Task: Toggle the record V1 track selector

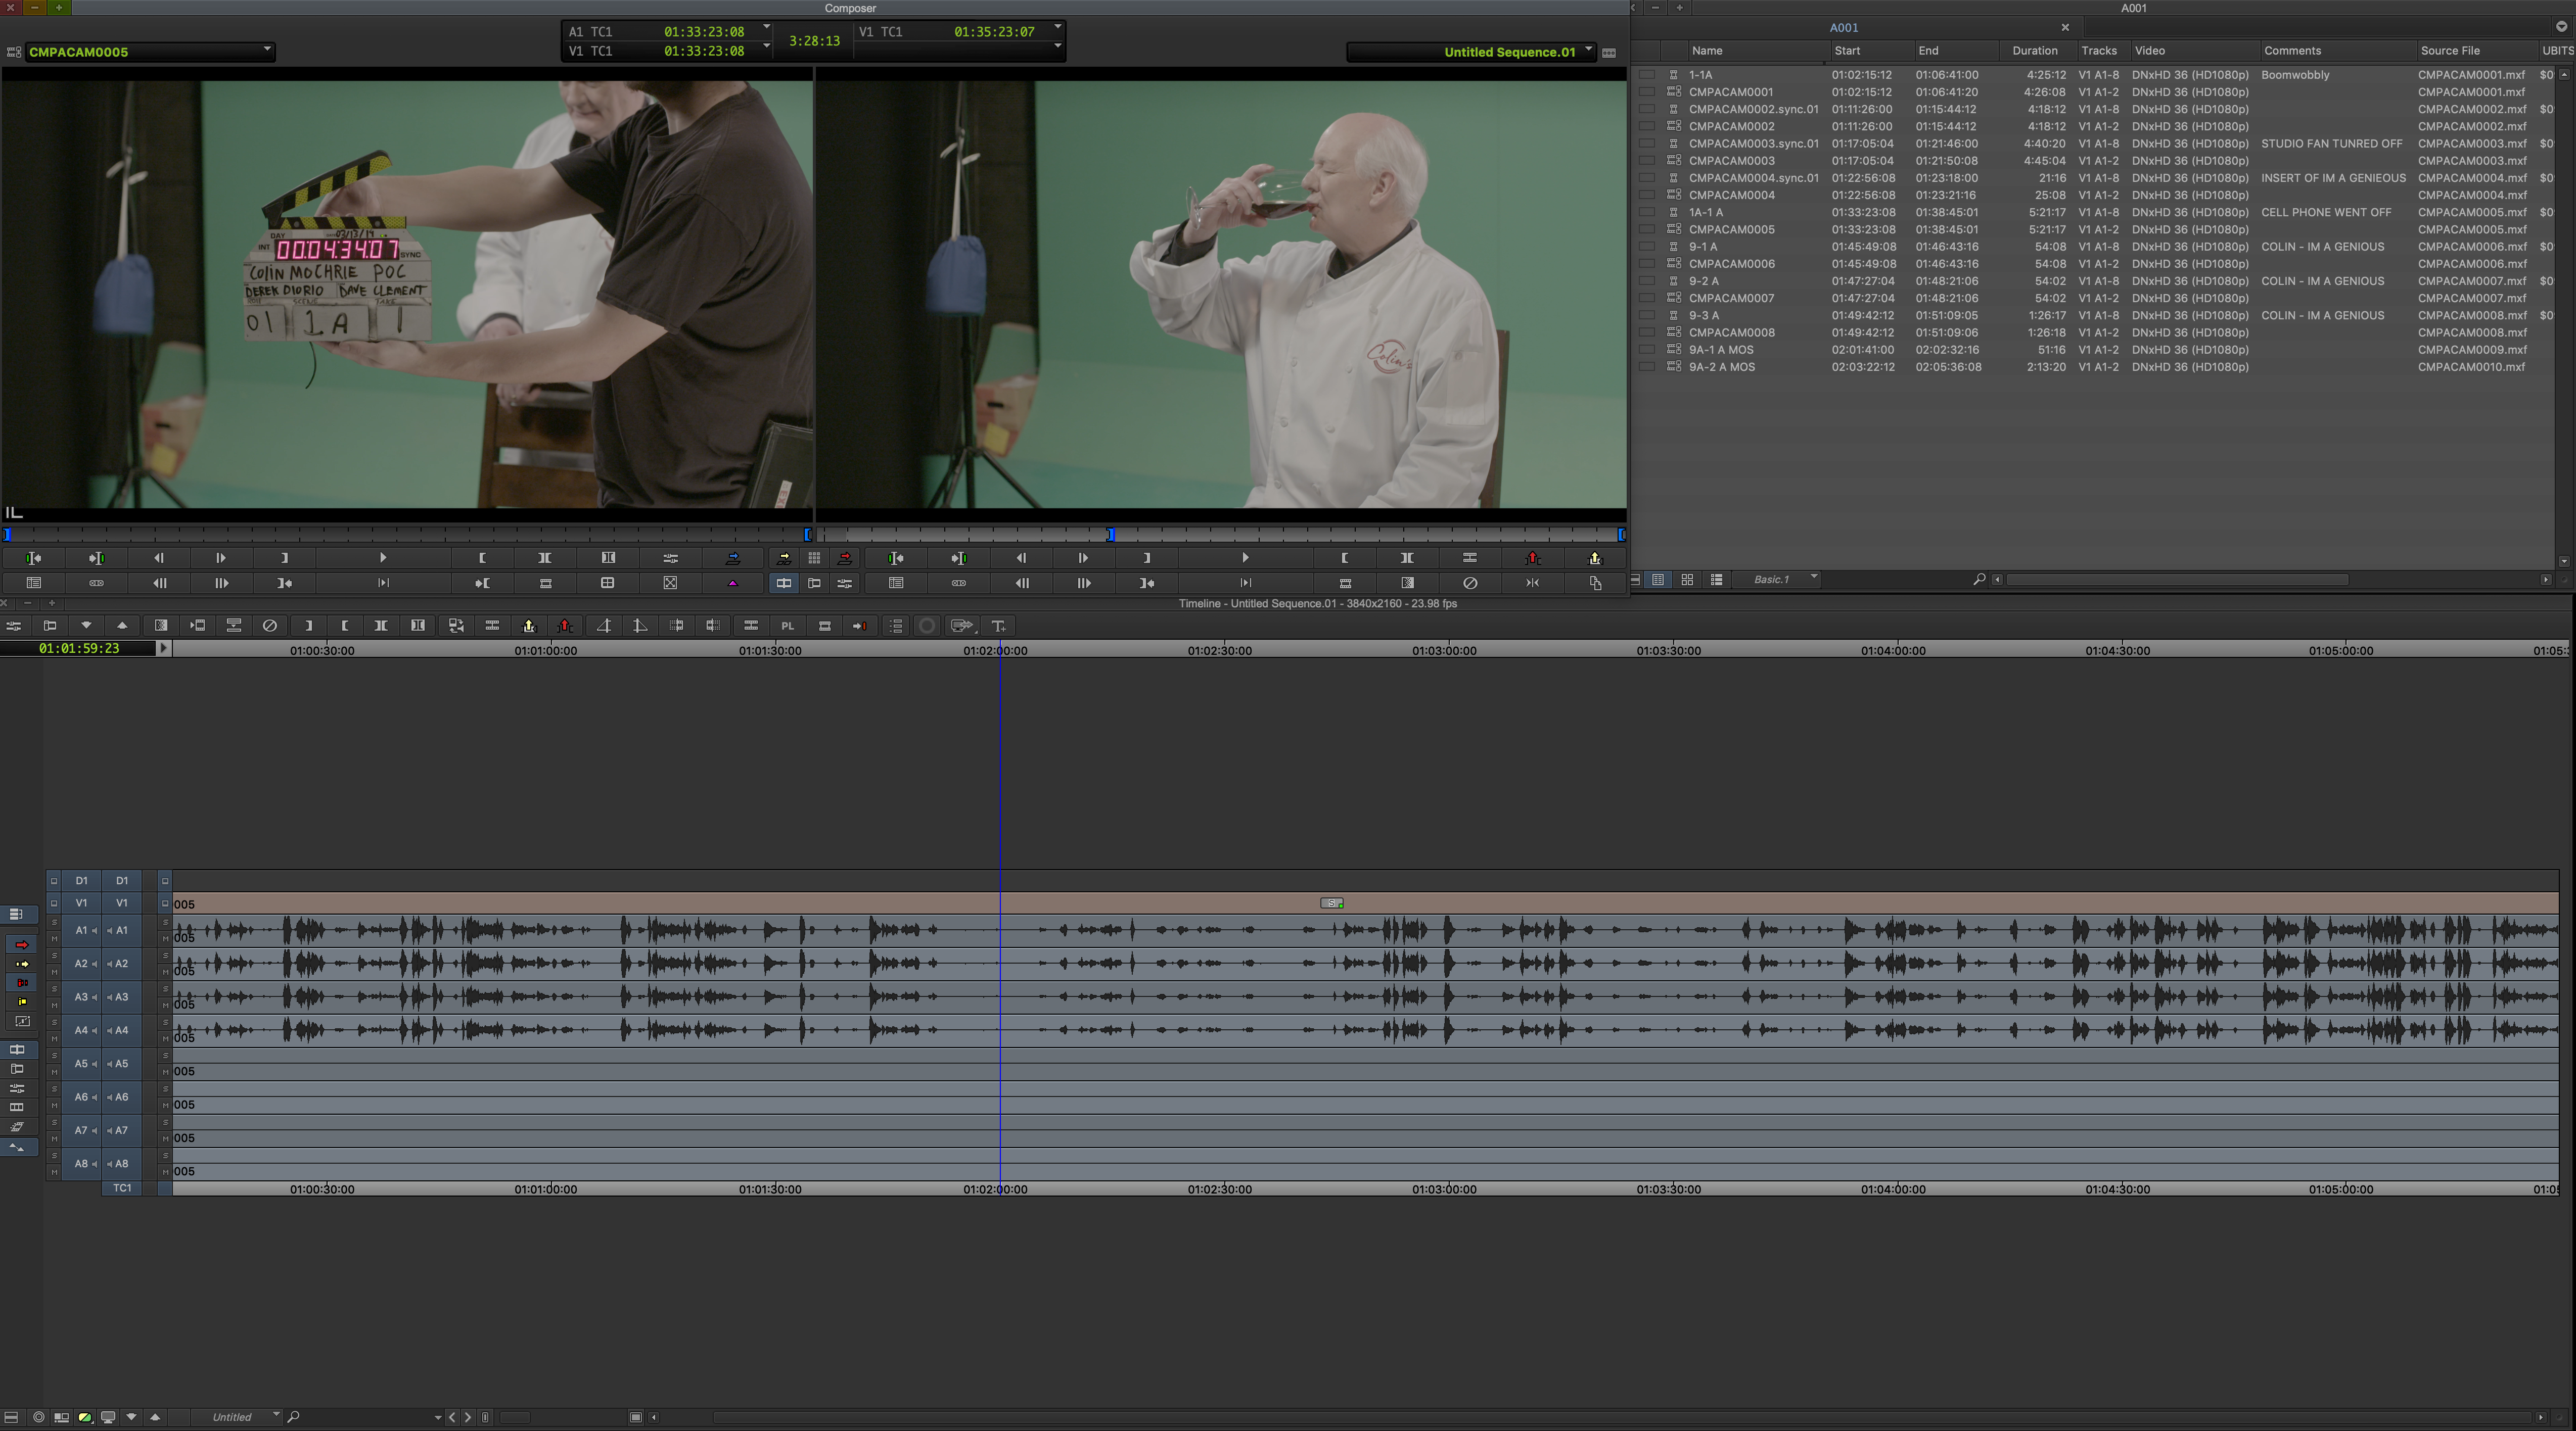Action: coord(121,903)
